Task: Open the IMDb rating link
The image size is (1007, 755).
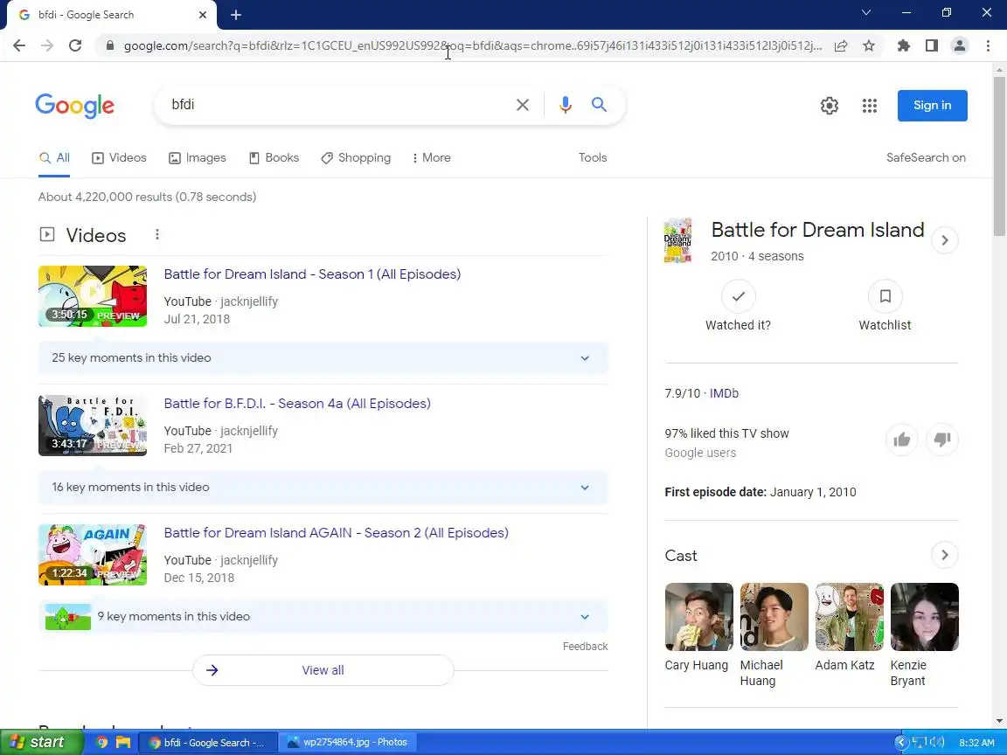Action: pyautogui.click(x=724, y=393)
